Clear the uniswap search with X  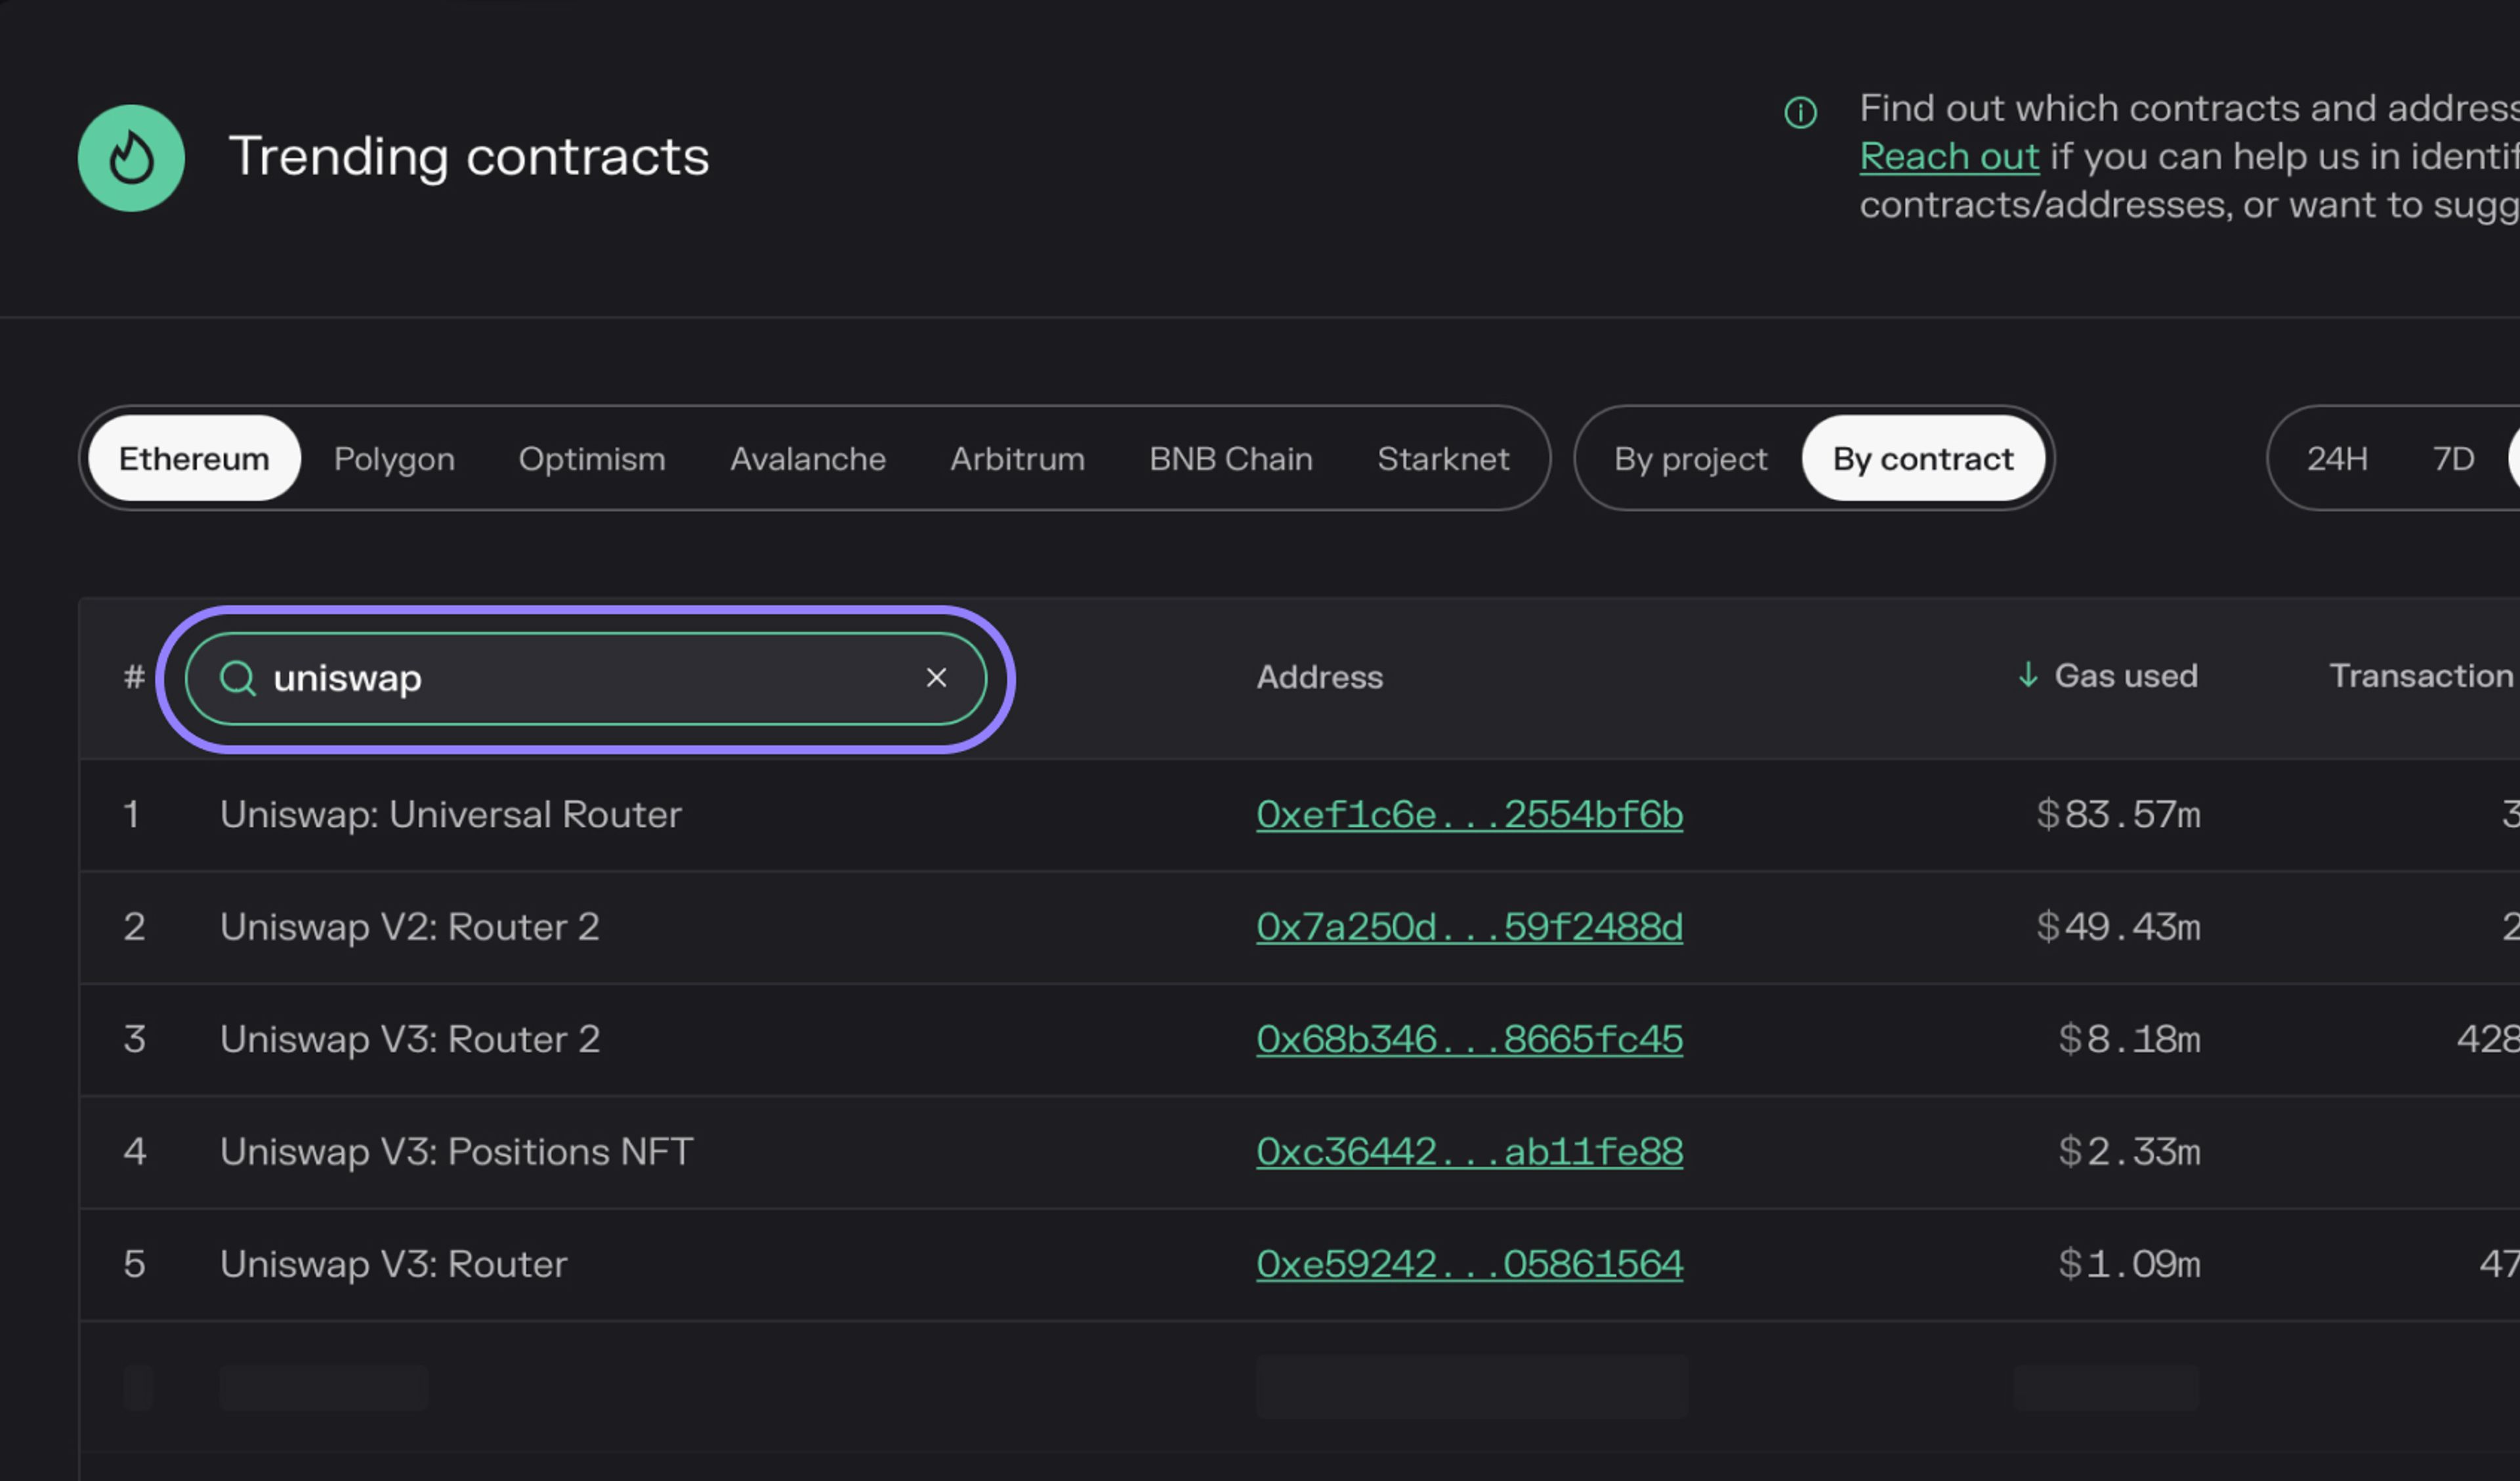tap(936, 678)
